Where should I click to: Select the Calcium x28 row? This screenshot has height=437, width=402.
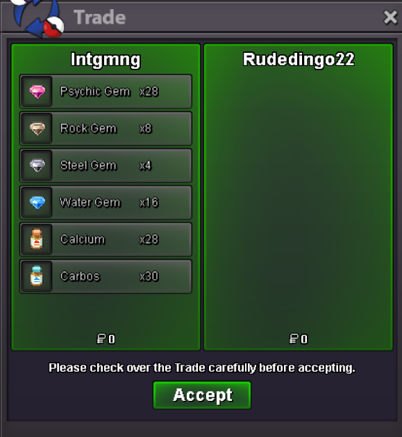[x=106, y=239]
